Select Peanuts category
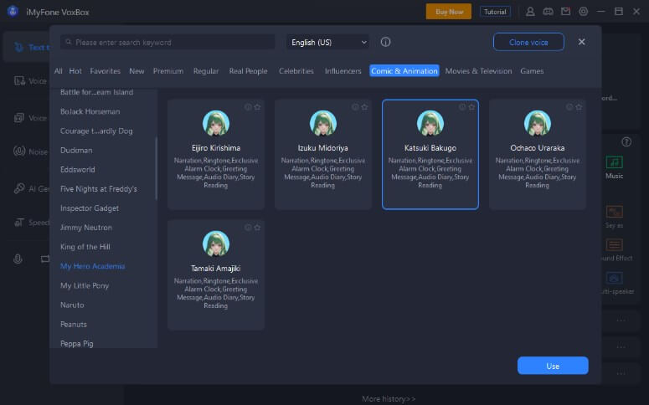Screen dimensions: 649x405 tap(73, 325)
